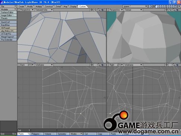Image resolution: width=181 pixels, height=136 pixels.
Task: Switch to the Display tab
Action: click(73, 6)
